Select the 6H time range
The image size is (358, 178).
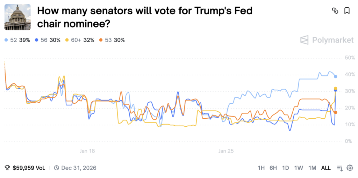[x=273, y=168]
